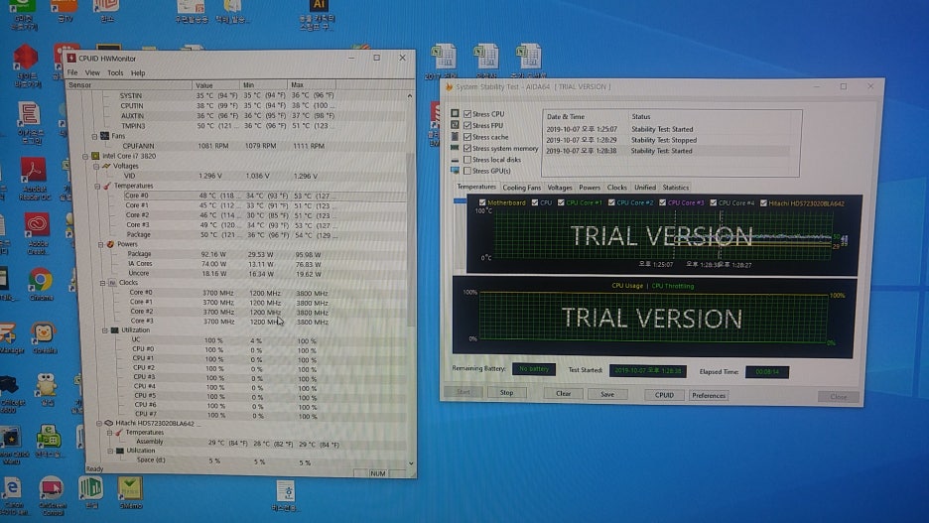Select the Core #0 temperature row
The image size is (929, 523).
point(264,196)
